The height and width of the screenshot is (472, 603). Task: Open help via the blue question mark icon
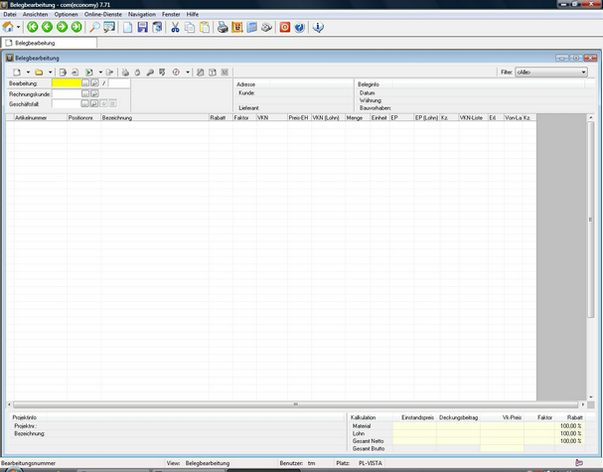tap(300, 27)
